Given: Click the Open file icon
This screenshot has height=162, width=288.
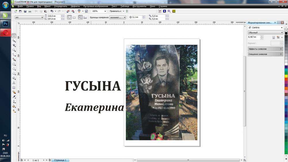Looking at the screenshot, I should click(20, 11).
